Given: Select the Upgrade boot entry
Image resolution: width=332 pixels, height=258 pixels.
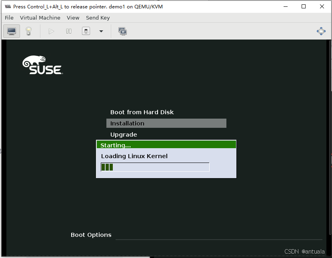Looking at the screenshot, I should [124, 135].
